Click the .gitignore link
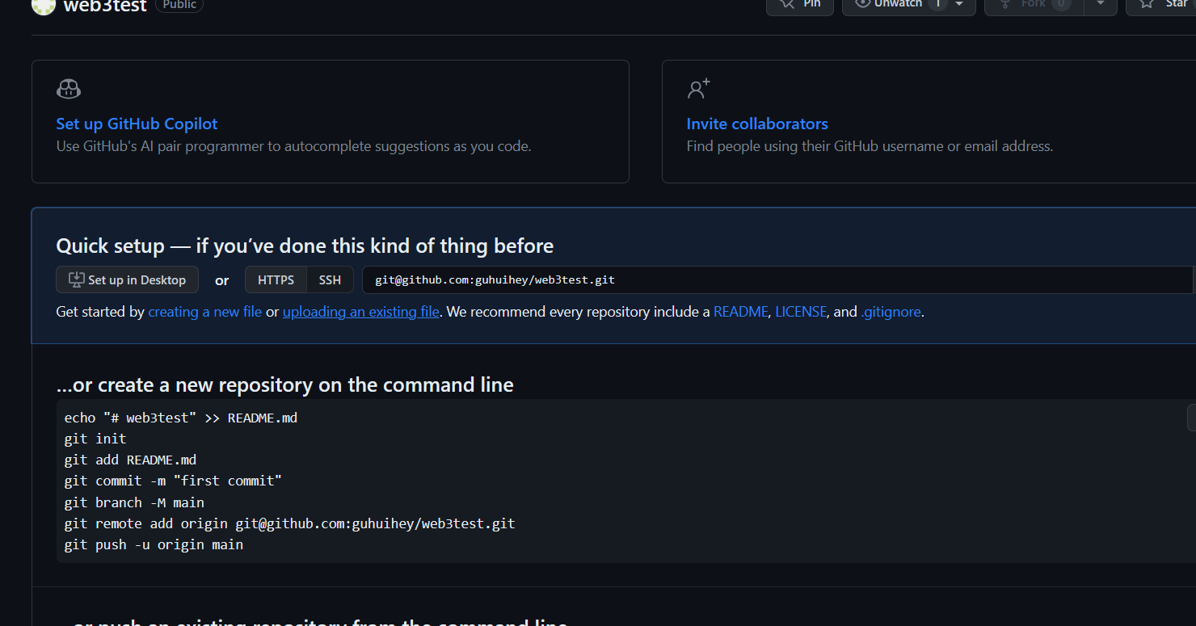 click(891, 312)
